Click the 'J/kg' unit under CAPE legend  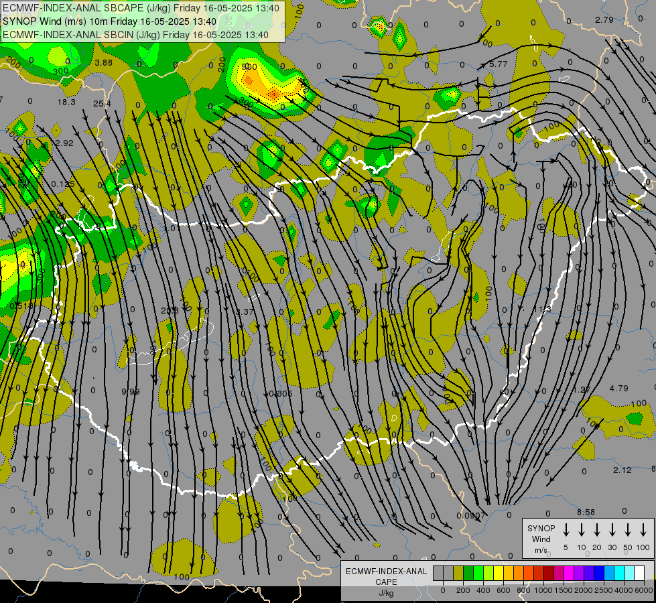pos(386,593)
